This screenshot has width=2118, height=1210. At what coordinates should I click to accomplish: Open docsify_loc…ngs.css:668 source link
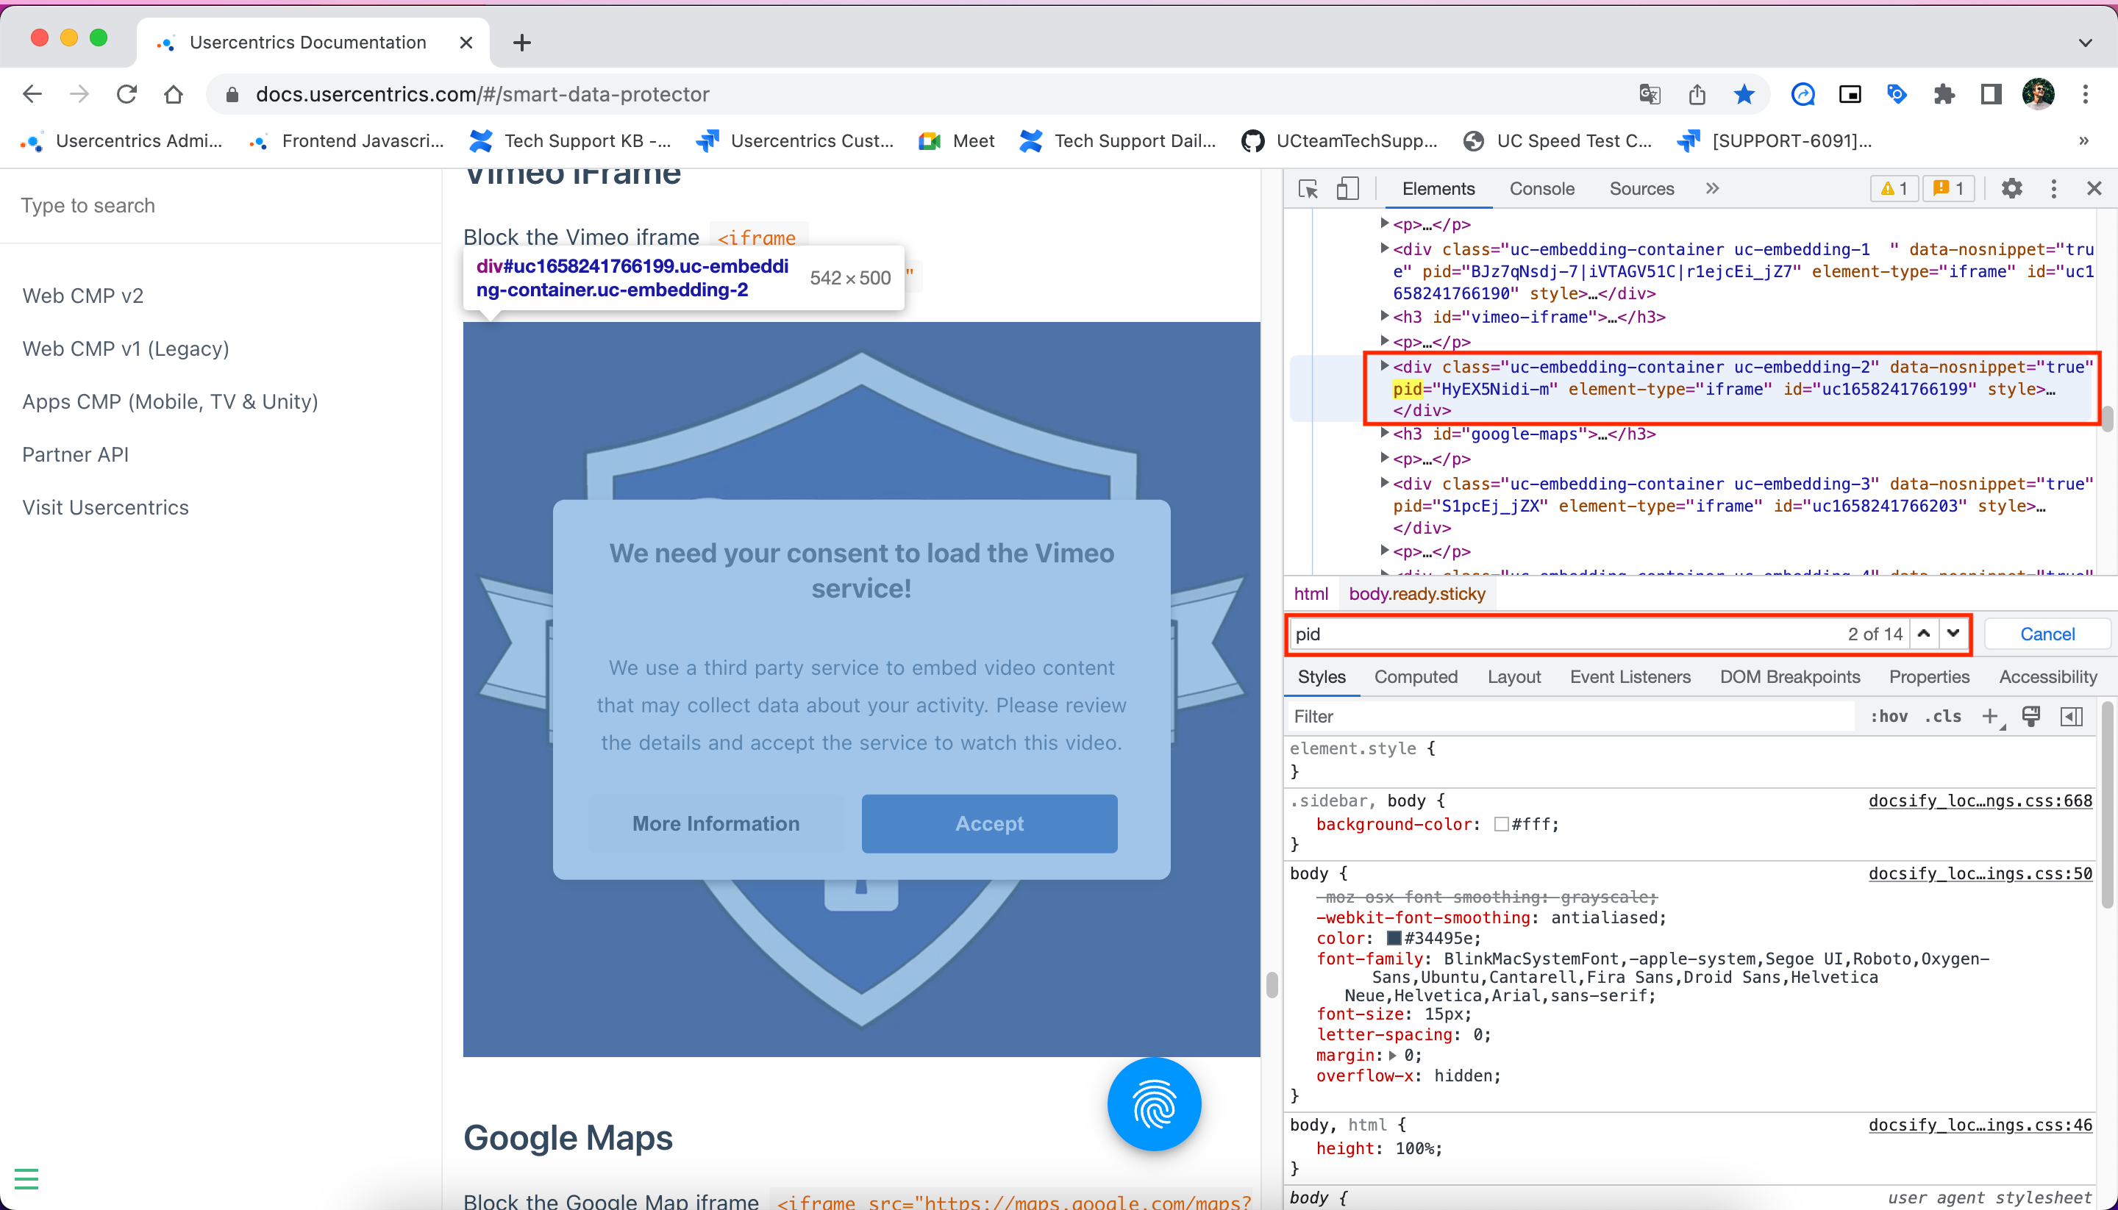coord(1980,801)
